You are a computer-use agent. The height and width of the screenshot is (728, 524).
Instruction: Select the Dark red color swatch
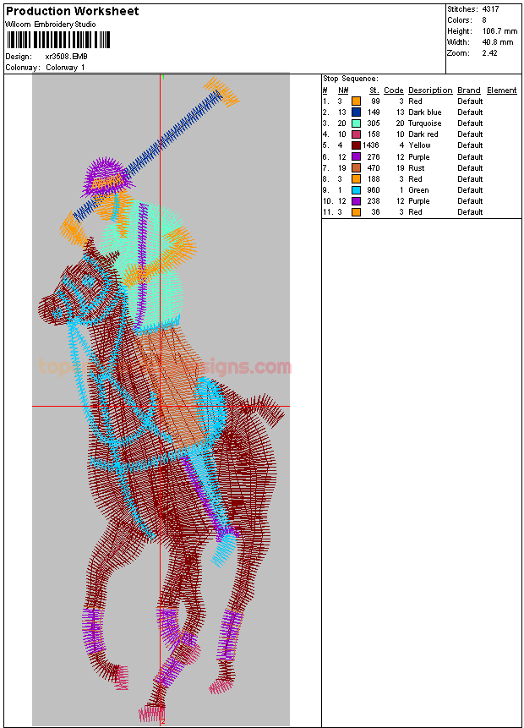[356, 134]
